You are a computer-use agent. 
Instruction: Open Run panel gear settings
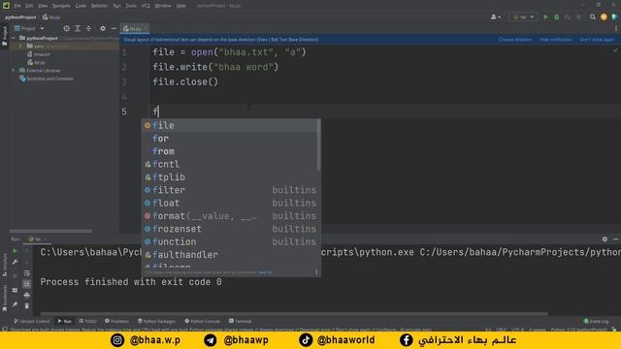click(605, 239)
